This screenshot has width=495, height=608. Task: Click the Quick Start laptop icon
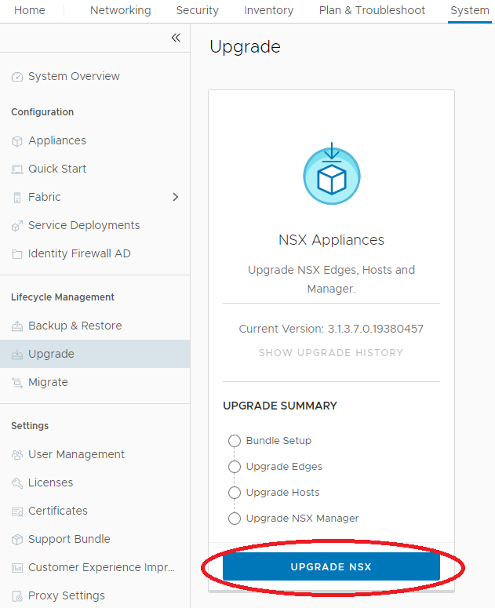point(17,169)
